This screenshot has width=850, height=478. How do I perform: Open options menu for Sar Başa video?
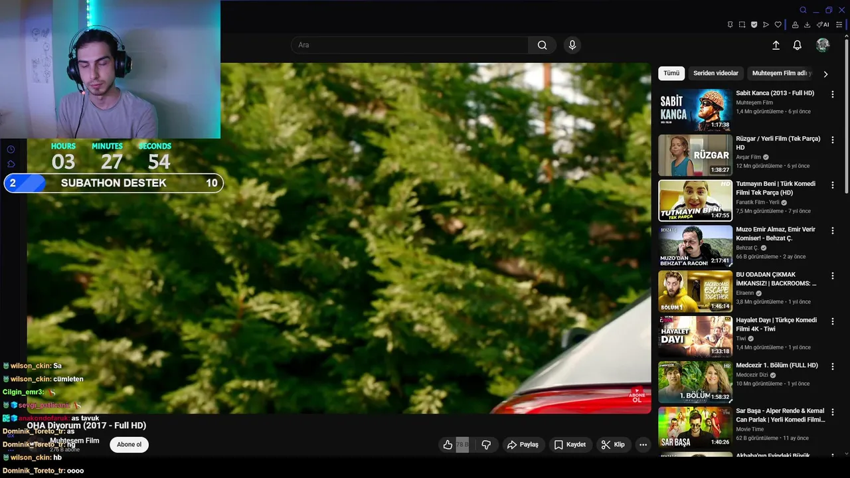pos(832,412)
